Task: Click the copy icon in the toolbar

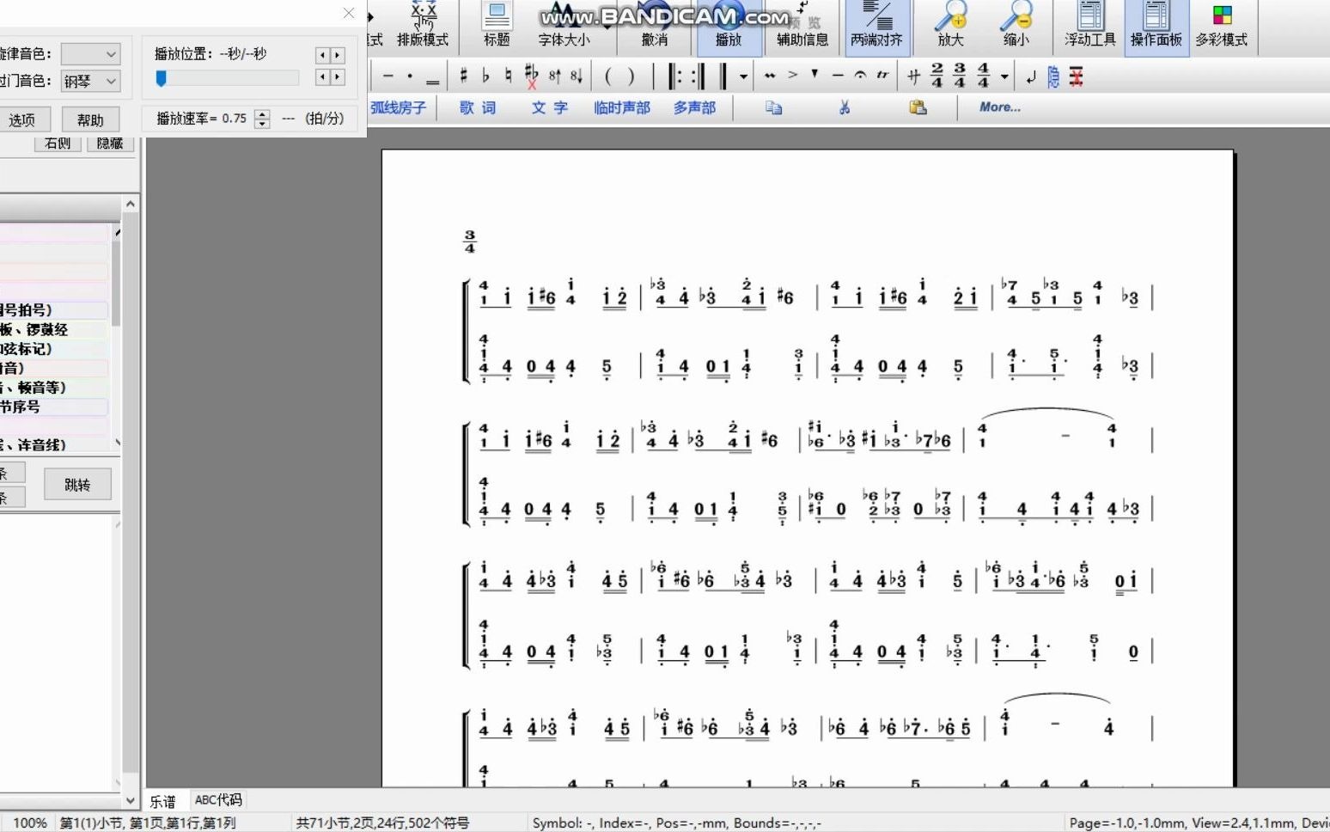Action: [x=774, y=107]
